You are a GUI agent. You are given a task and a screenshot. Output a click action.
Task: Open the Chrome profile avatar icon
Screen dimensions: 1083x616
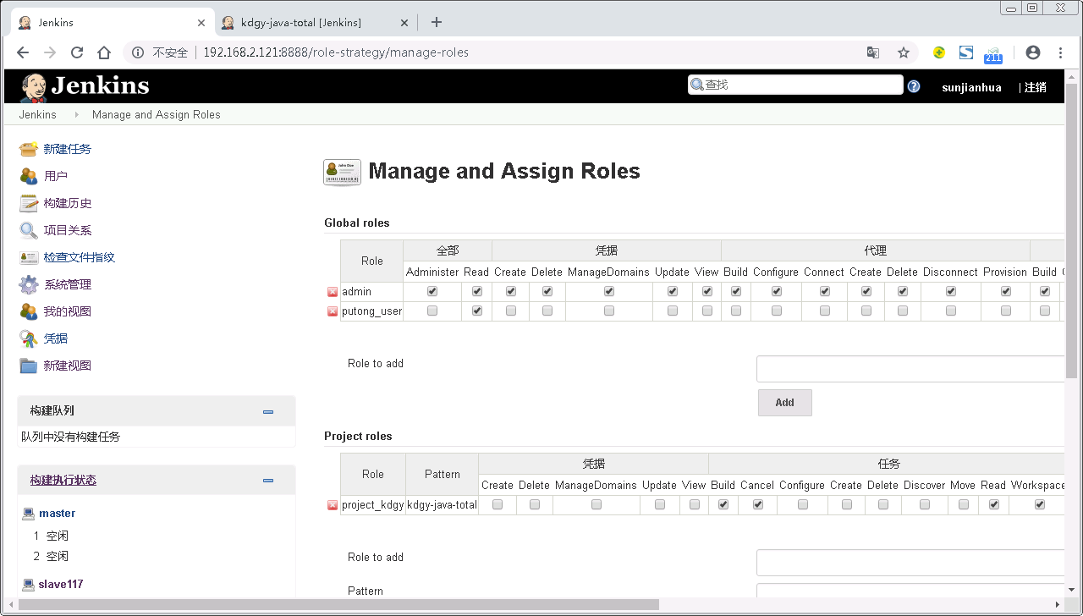1033,52
